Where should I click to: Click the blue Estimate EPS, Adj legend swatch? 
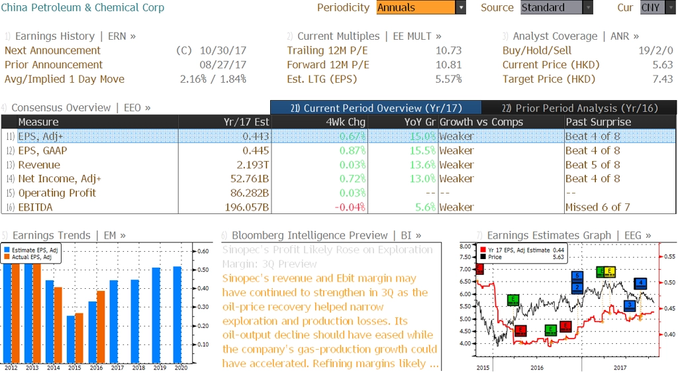pos(7,250)
